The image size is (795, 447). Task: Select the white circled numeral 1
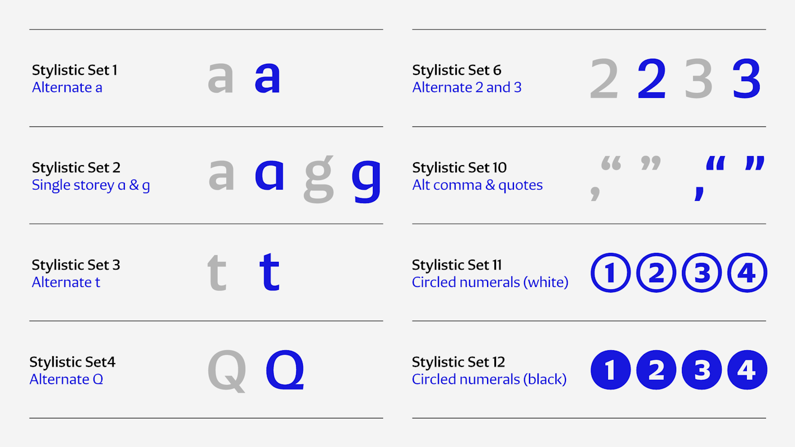coord(611,273)
